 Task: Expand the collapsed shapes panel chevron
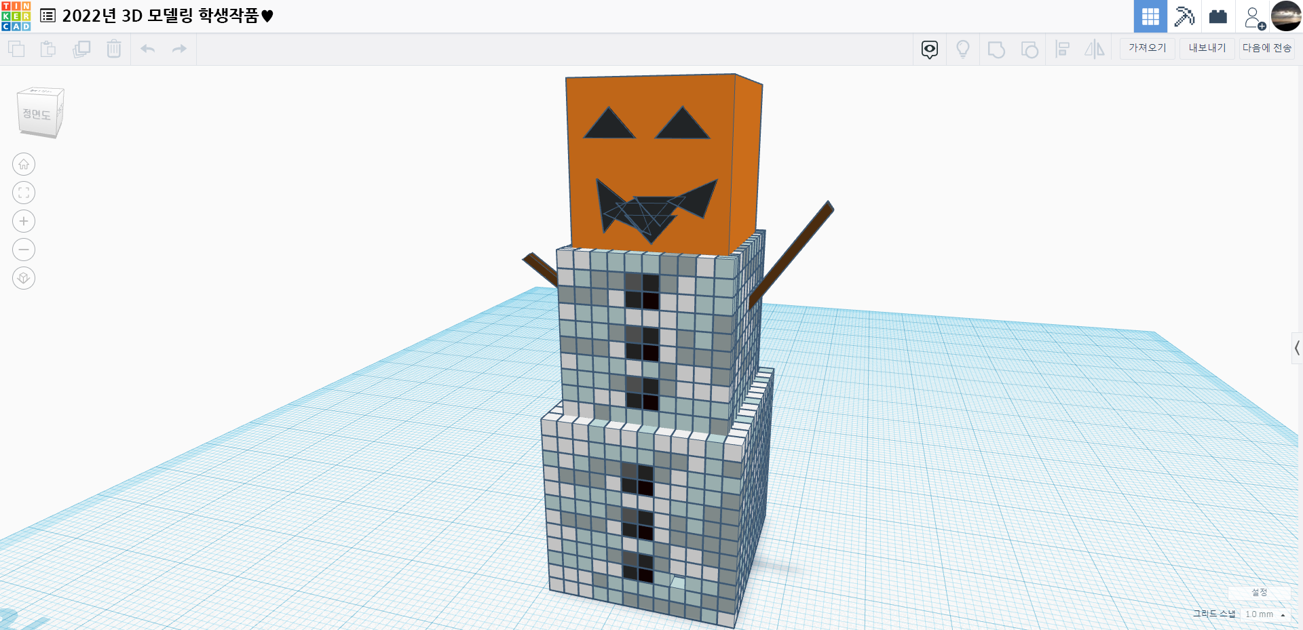point(1297,348)
